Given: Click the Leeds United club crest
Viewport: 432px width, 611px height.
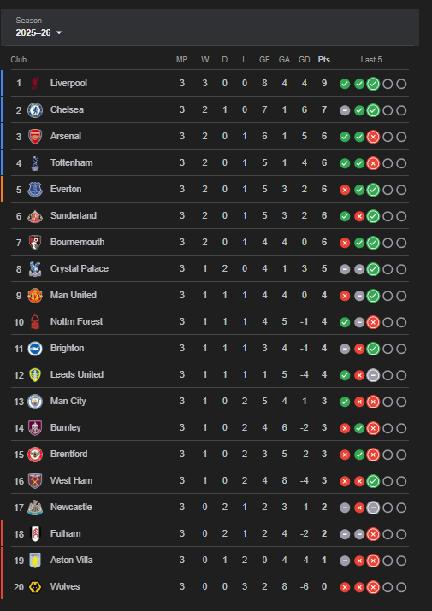Looking at the screenshot, I should 35,375.
